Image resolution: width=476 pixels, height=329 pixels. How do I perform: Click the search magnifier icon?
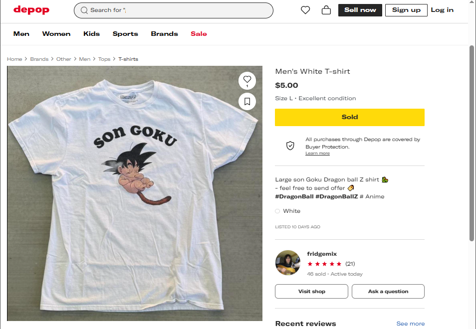pyautogui.click(x=84, y=10)
